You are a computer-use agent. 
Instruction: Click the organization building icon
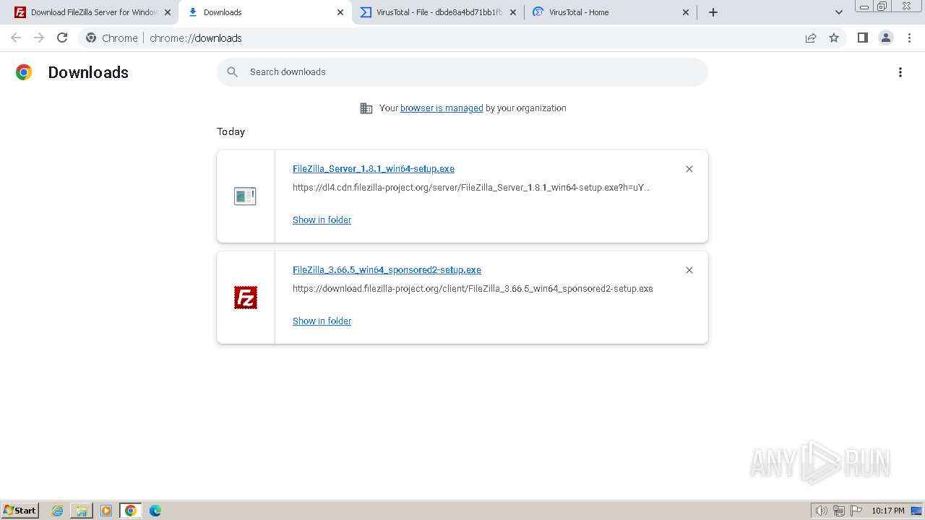[x=366, y=108]
